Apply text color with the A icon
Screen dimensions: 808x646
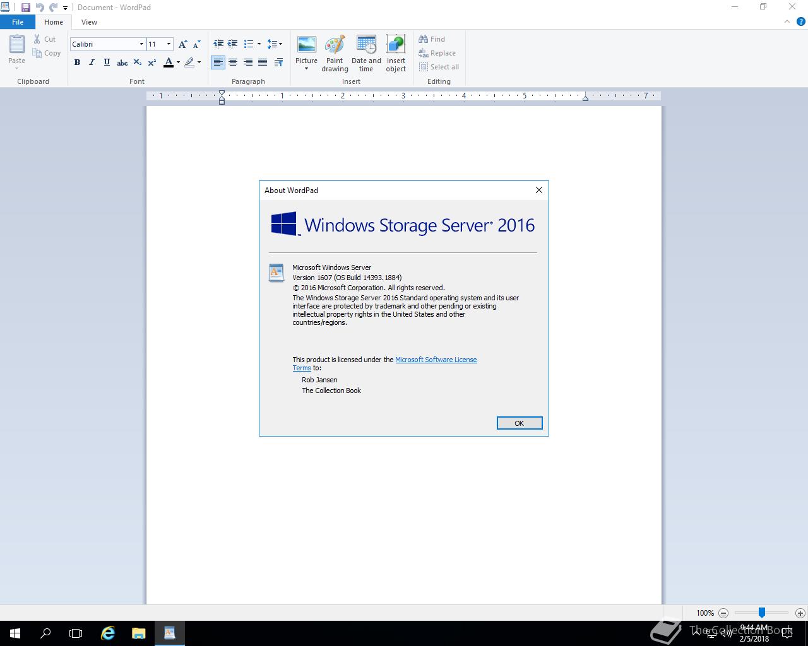(x=168, y=62)
